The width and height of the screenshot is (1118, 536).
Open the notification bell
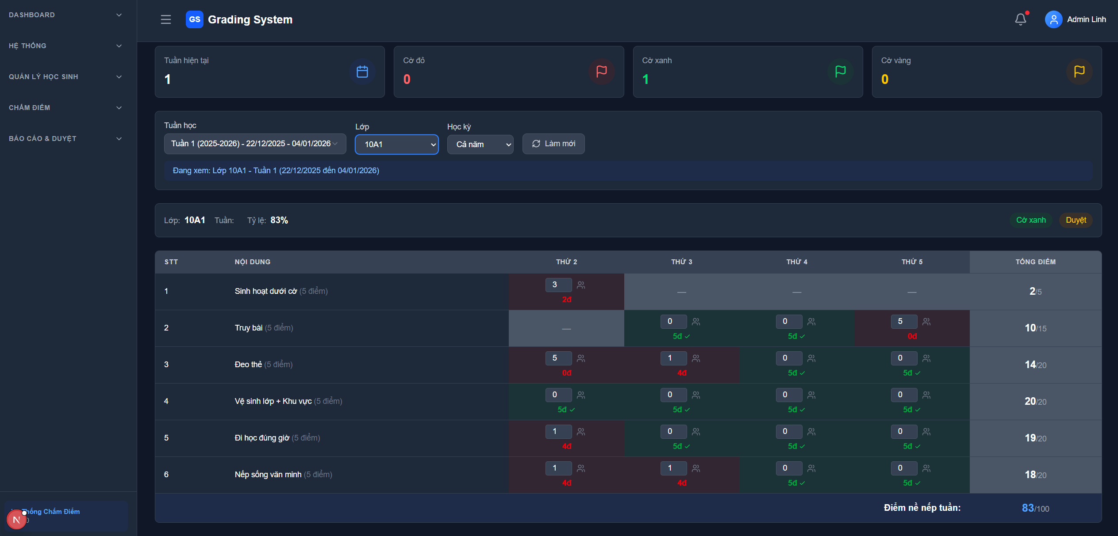pos(1020,19)
